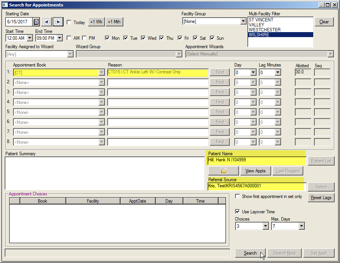Image resolution: width=340 pixels, height=263 pixels.
Task: Click the Facility column header
Action: [93, 201]
